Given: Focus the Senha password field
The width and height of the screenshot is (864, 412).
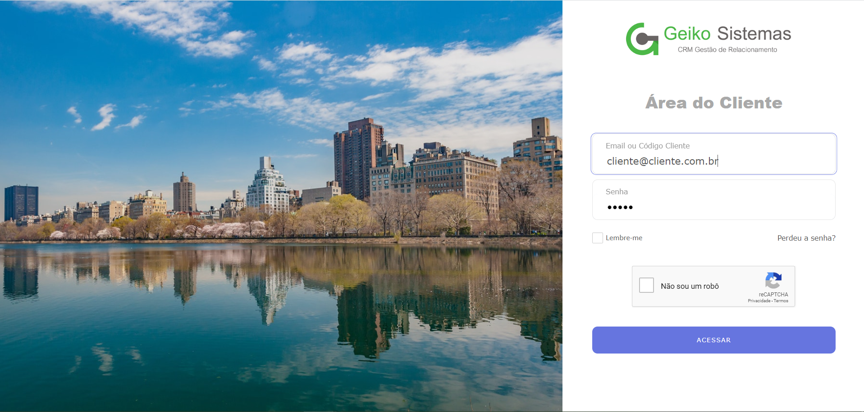Looking at the screenshot, I should point(713,200).
